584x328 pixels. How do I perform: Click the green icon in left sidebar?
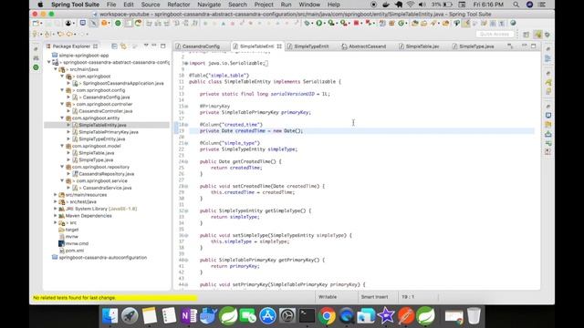pyautogui.click(x=36, y=67)
